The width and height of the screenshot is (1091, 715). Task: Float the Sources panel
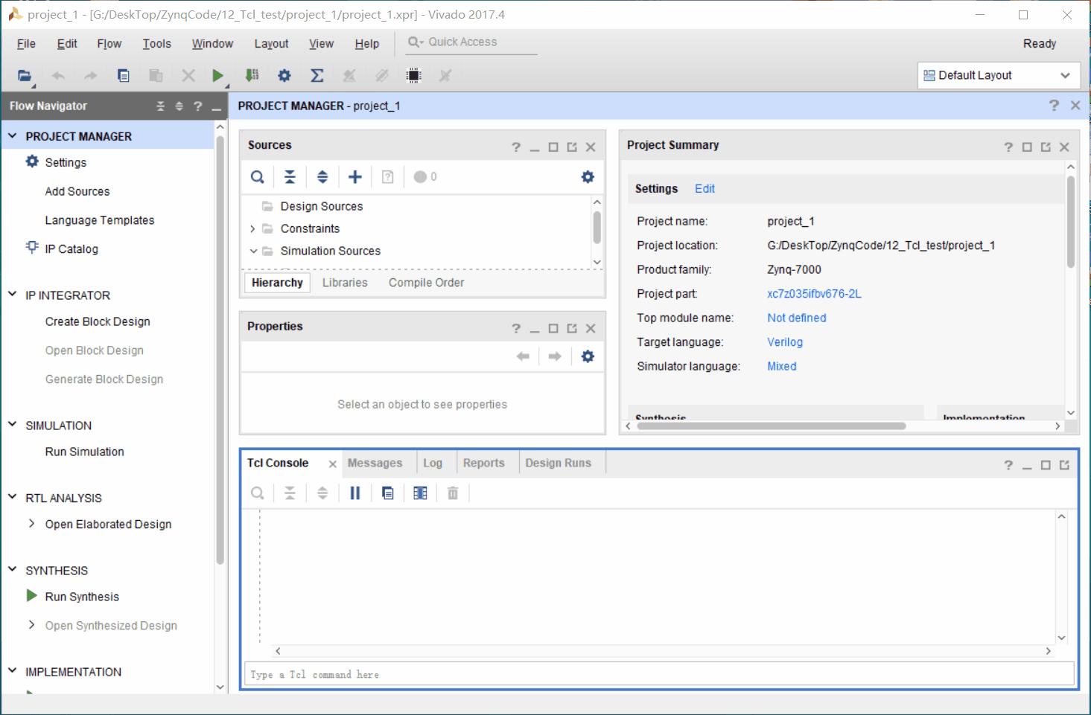click(x=572, y=147)
